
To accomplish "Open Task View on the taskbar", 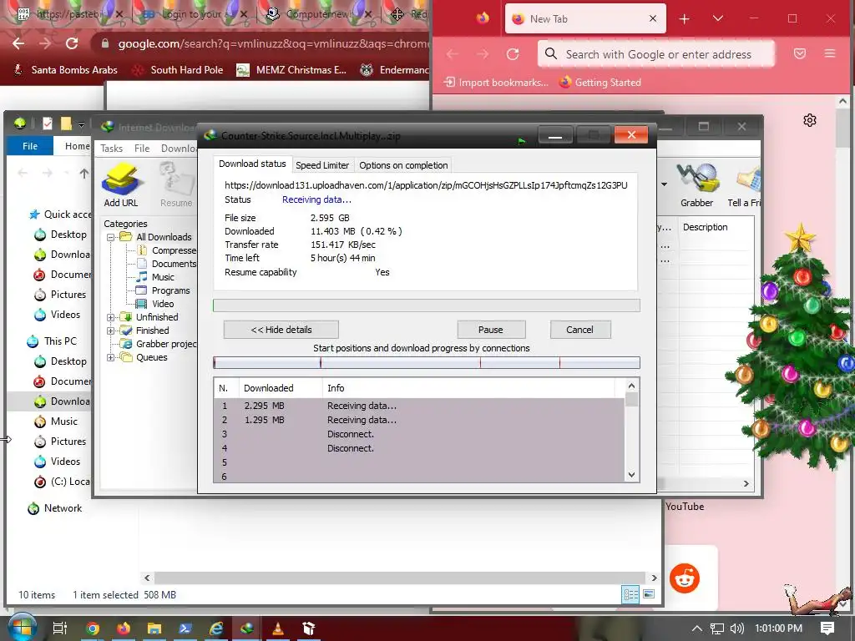I will coord(59,628).
